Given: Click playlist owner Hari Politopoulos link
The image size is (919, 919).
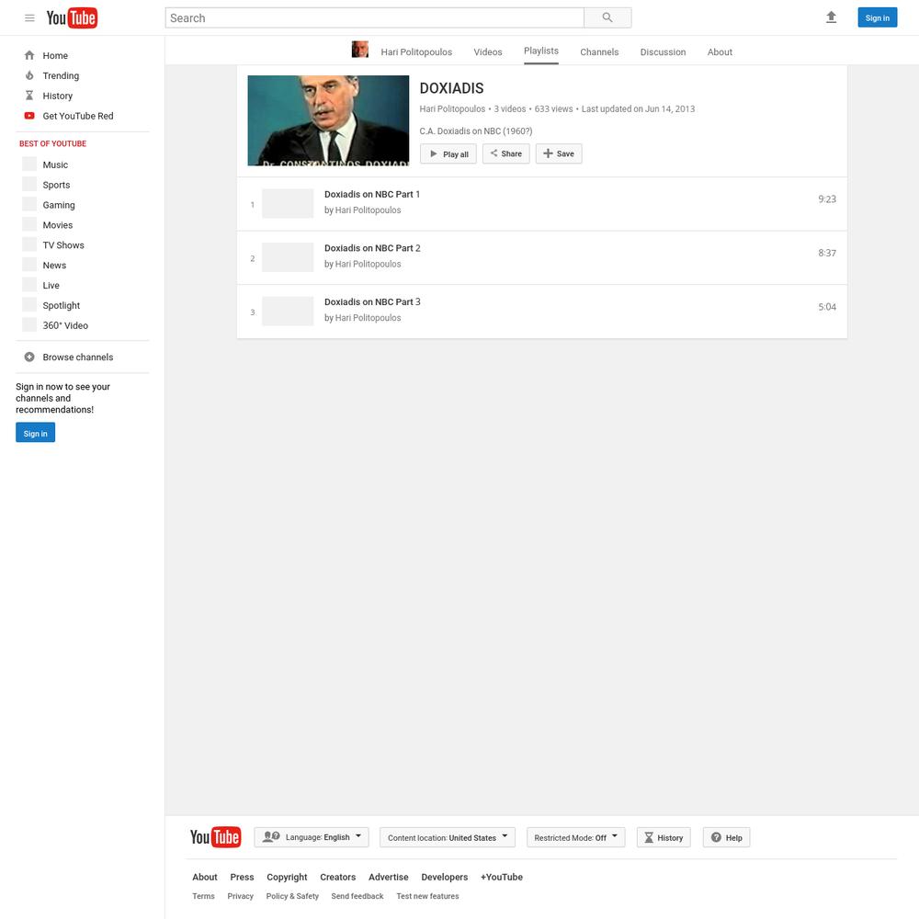Looking at the screenshot, I should (x=452, y=109).
